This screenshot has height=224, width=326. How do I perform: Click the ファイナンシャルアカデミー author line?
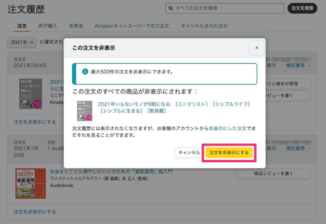(x=99, y=178)
